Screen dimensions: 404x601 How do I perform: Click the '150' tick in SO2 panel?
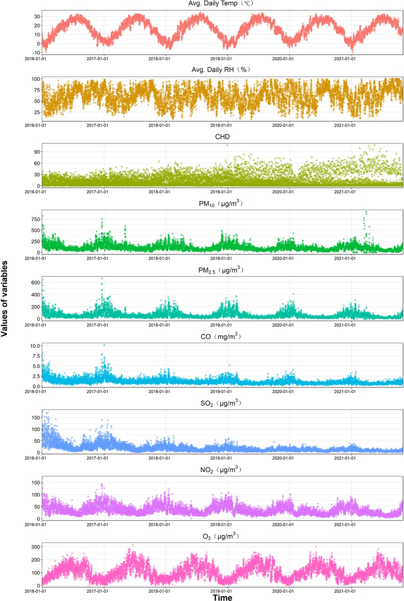tap(36, 418)
